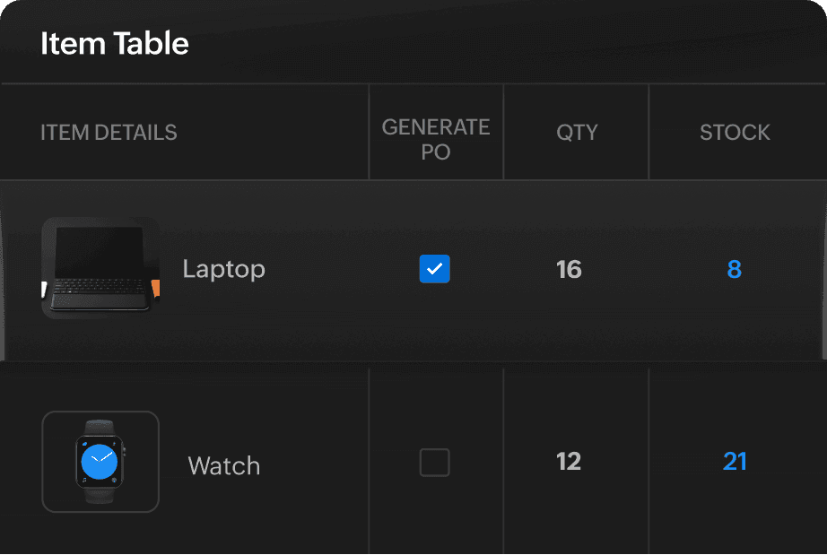Select the Laptop item name
827x555 pixels.
223,269
